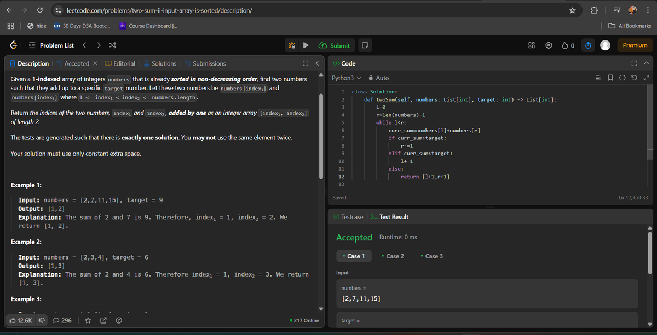Open the hide bookmark
The image size is (657, 335).
pos(37,26)
